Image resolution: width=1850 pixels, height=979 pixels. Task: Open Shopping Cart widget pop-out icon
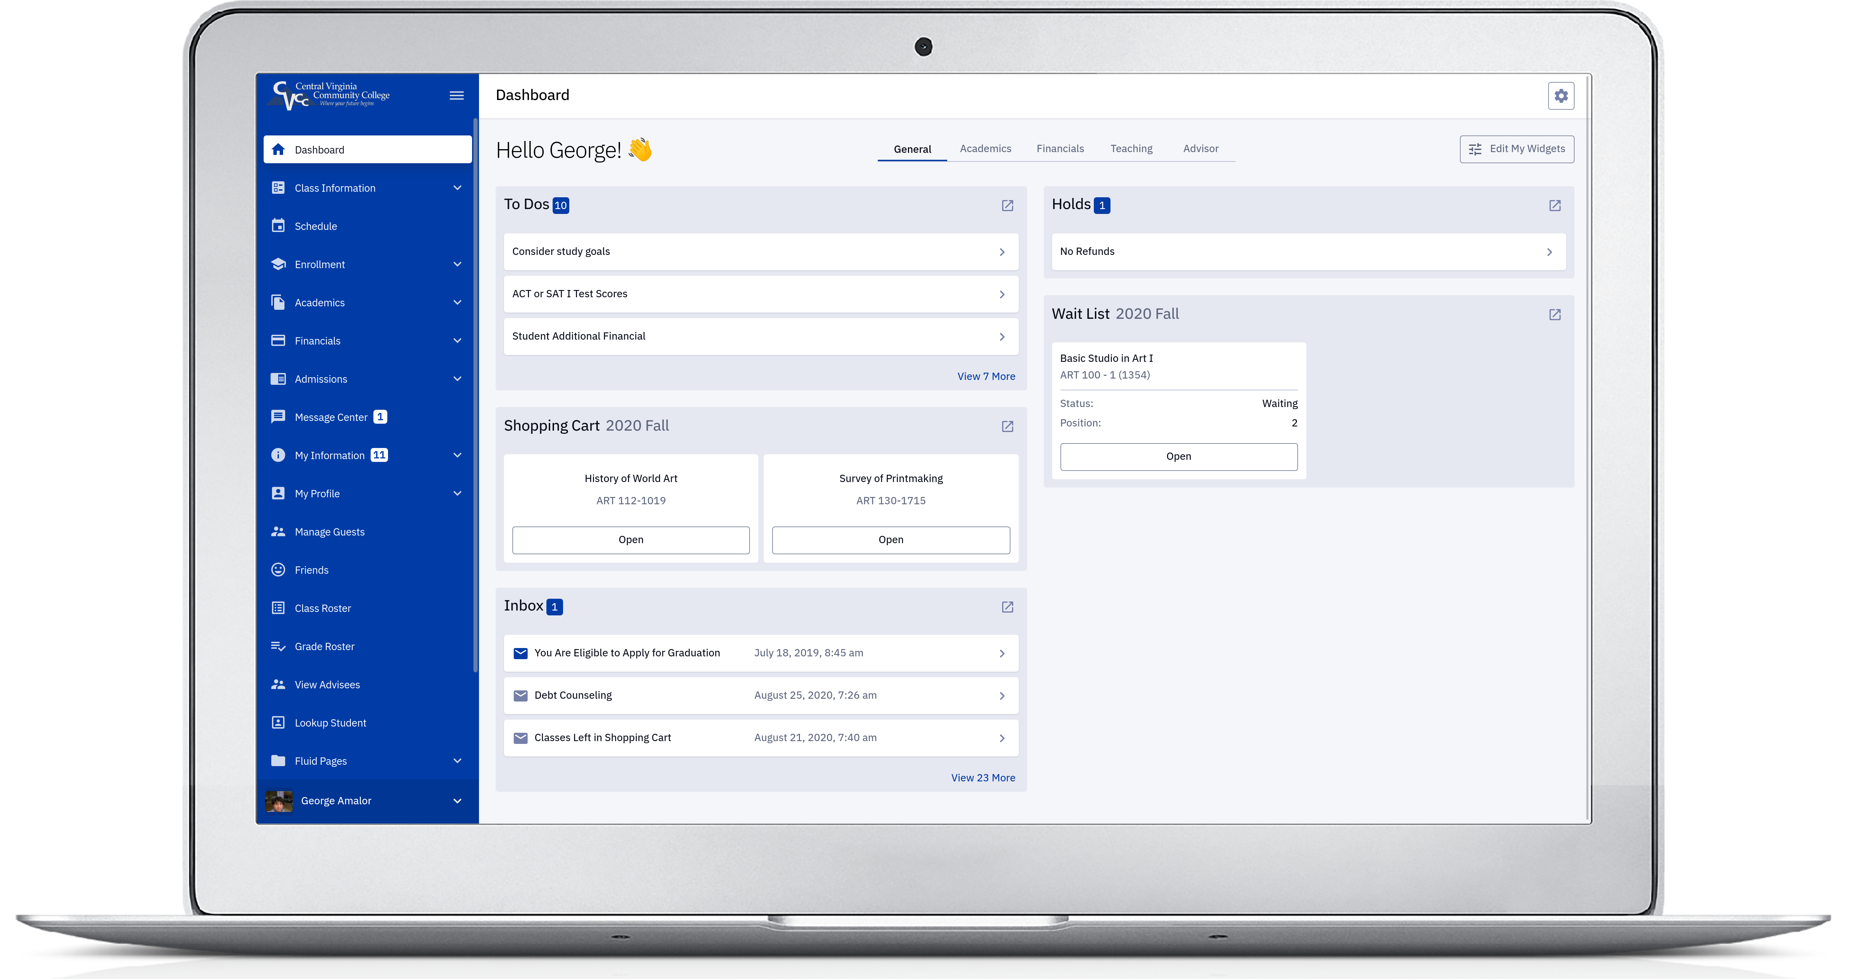click(x=1007, y=427)
